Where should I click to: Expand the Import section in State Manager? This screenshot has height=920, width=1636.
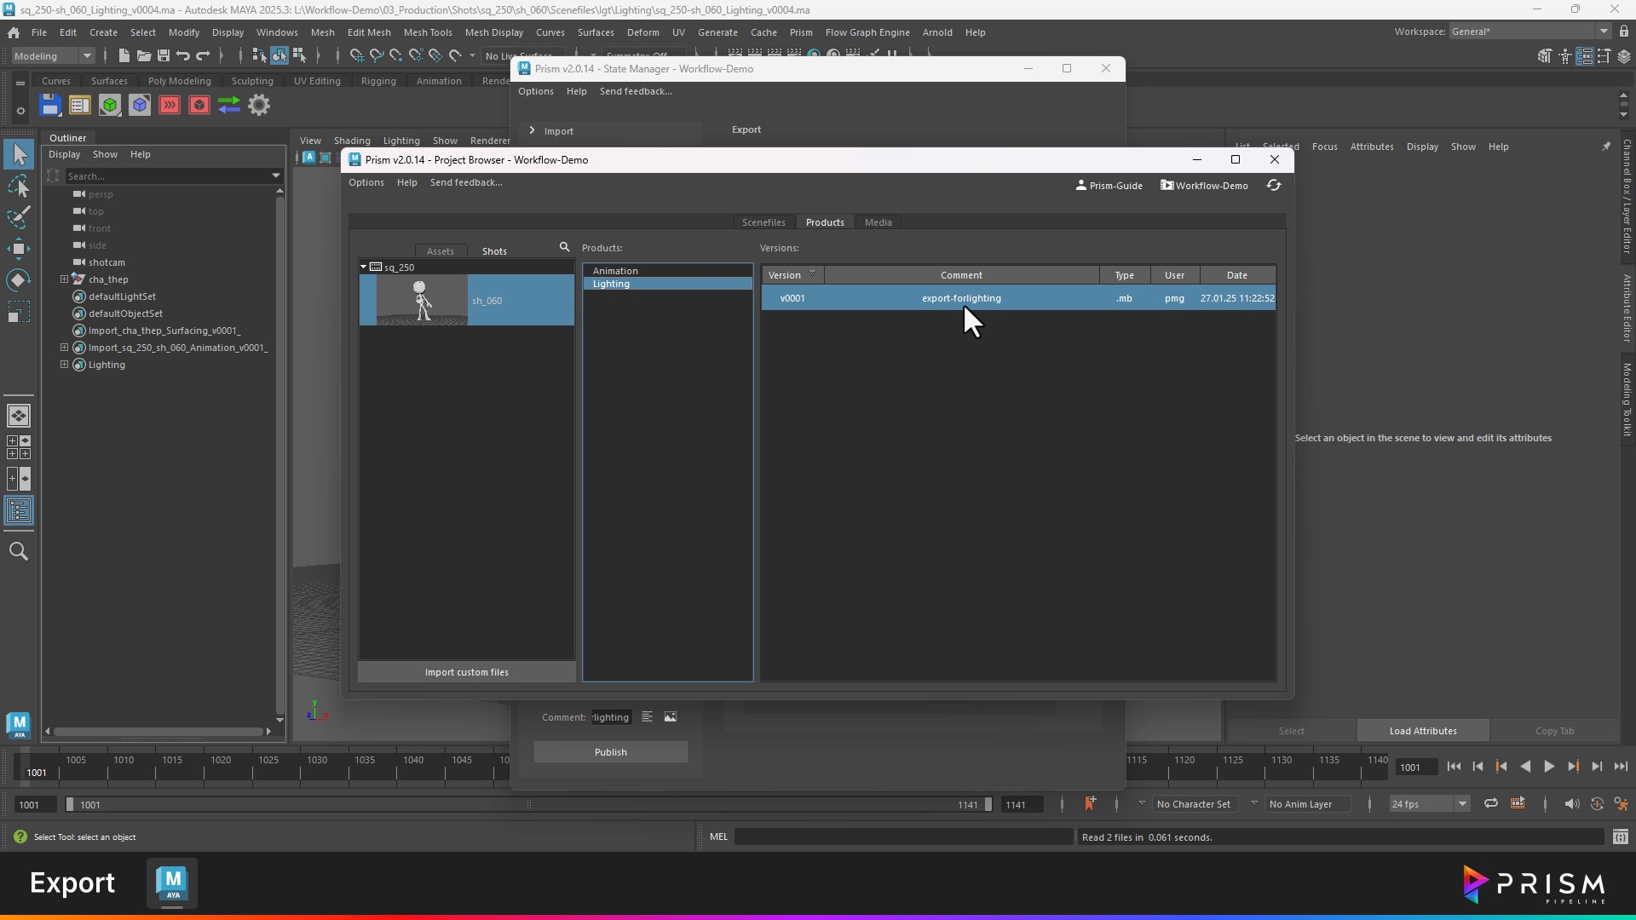(x=532, y=130)
